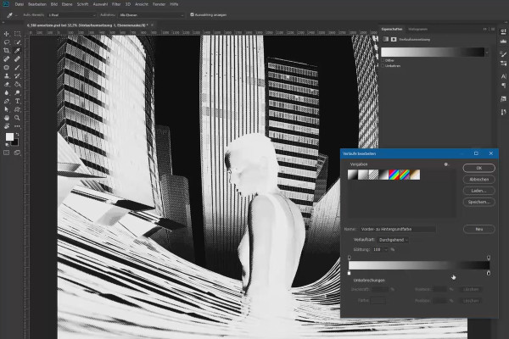Screen dimensions: 509x339
Task: Click the Speichern... button
Action: click(478, 202)
